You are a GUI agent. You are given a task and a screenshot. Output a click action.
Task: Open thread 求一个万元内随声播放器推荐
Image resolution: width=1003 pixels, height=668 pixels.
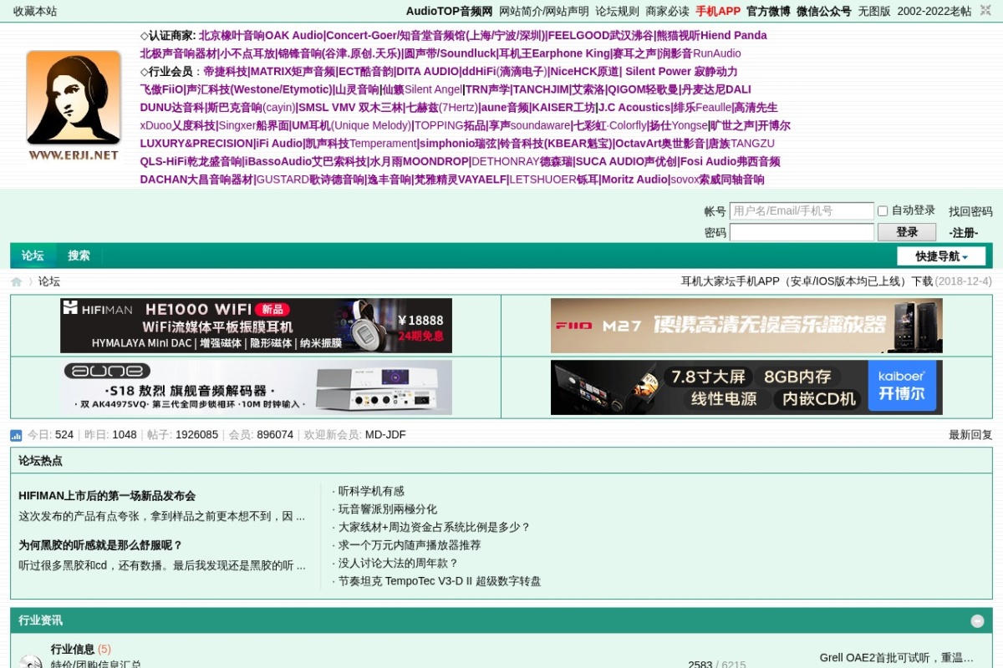(410, 545)
